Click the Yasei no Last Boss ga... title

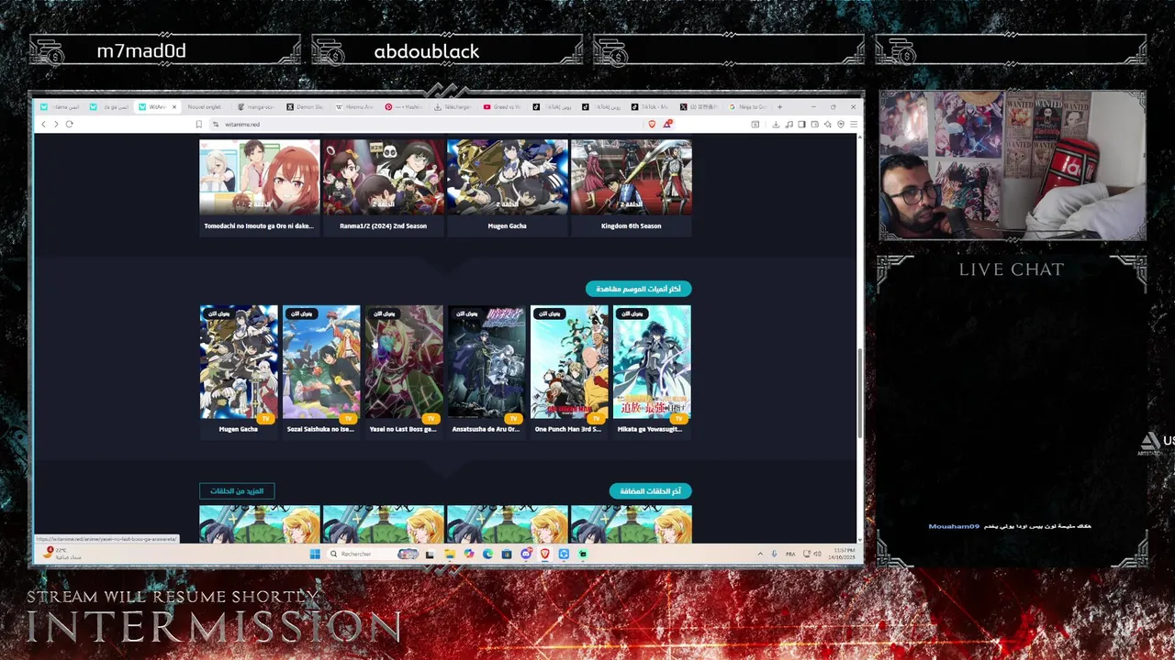click(x=403, y=429)
